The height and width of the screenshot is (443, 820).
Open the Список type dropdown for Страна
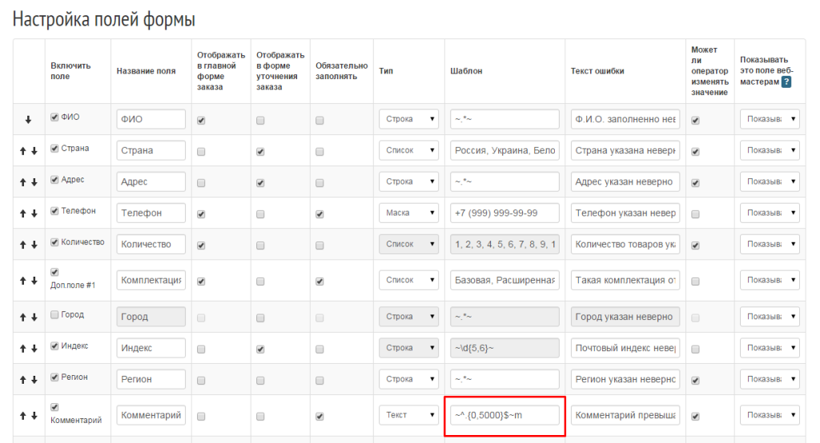[408, 150]
